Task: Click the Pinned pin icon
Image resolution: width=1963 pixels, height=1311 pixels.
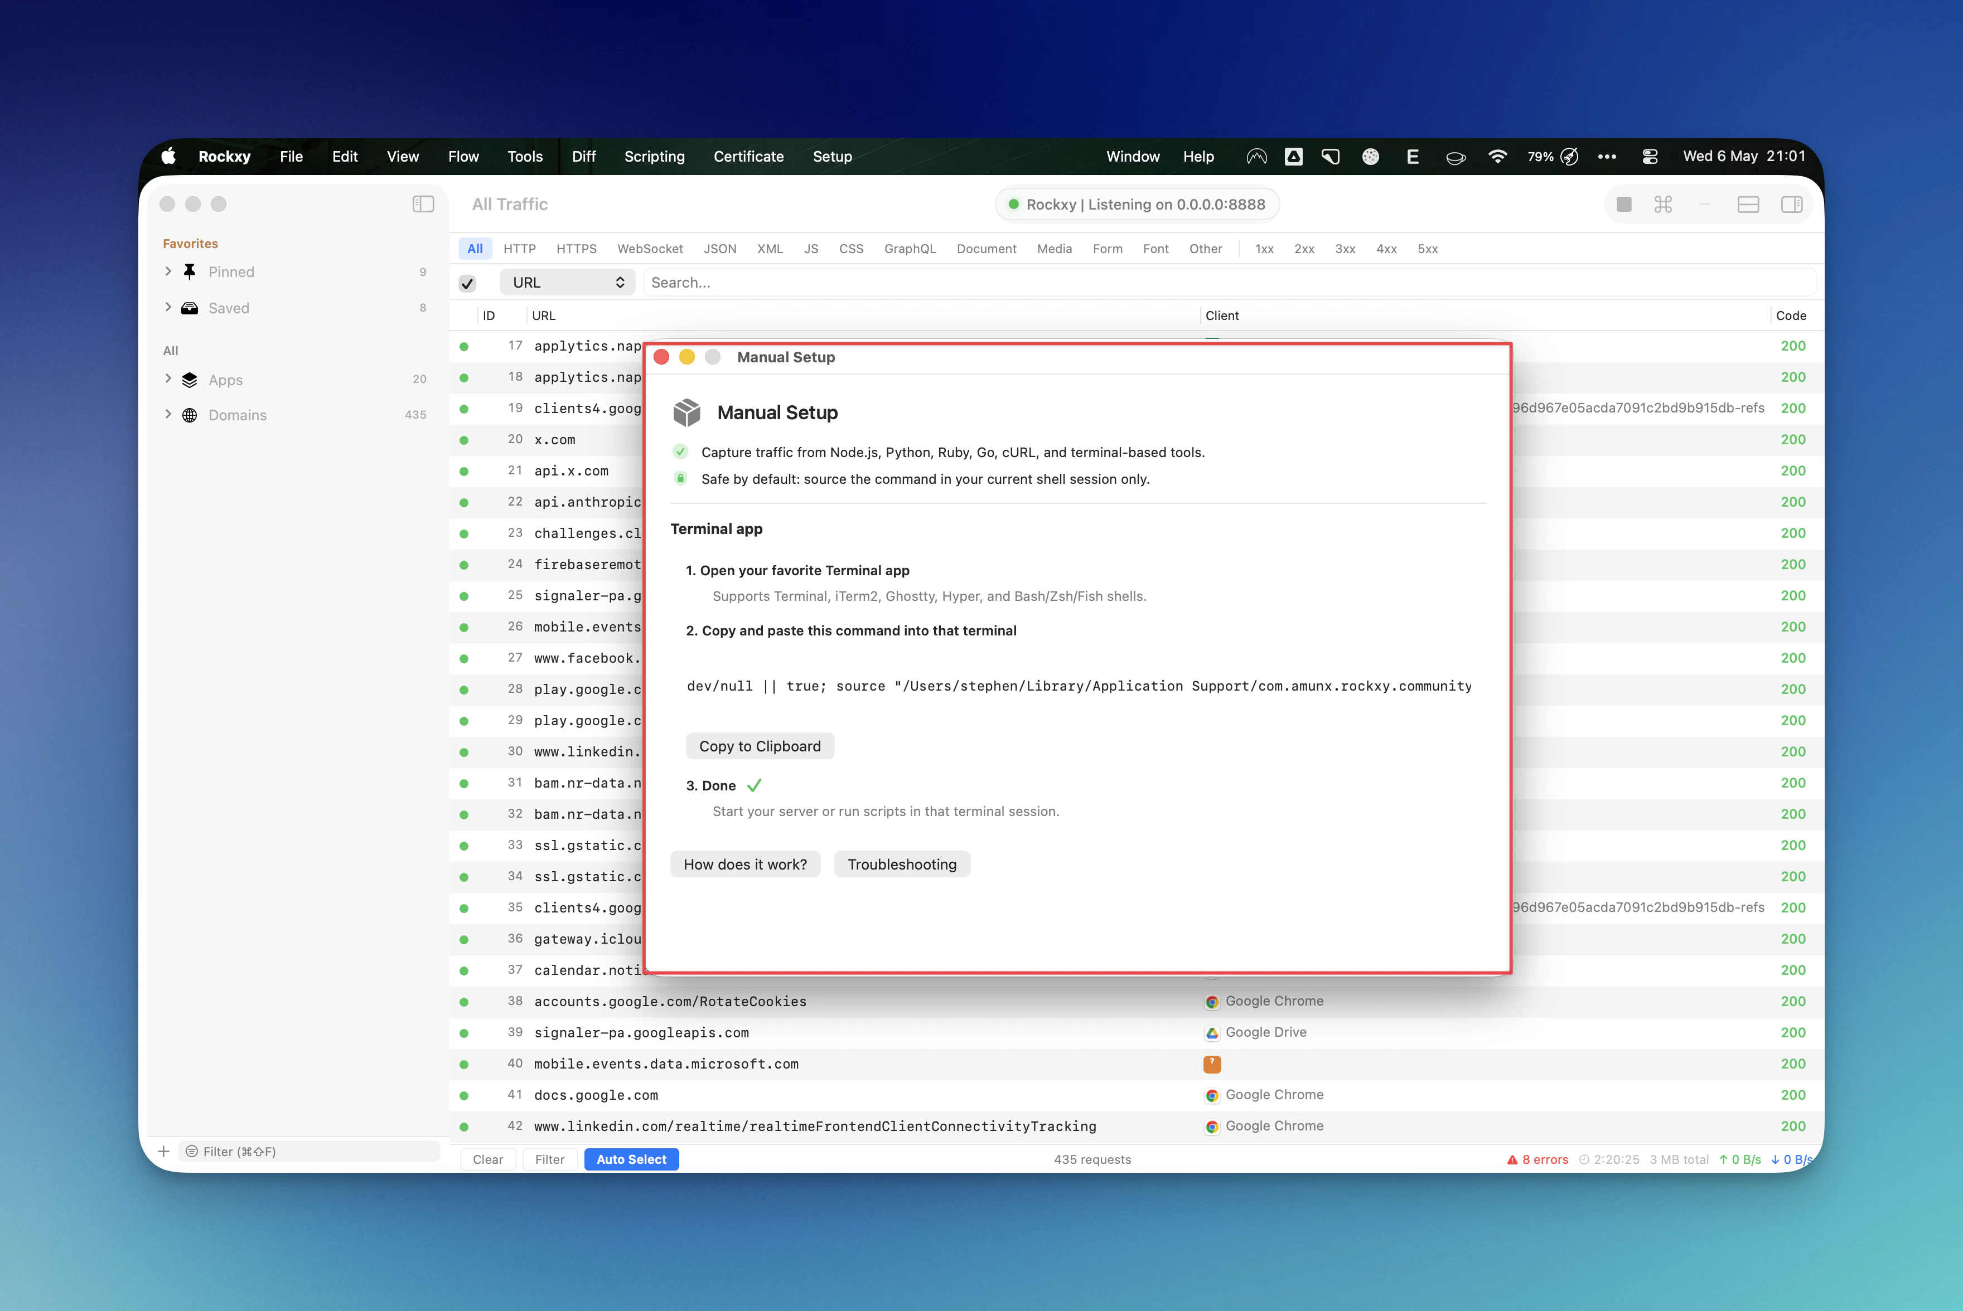Action: [x=190, y=272]
